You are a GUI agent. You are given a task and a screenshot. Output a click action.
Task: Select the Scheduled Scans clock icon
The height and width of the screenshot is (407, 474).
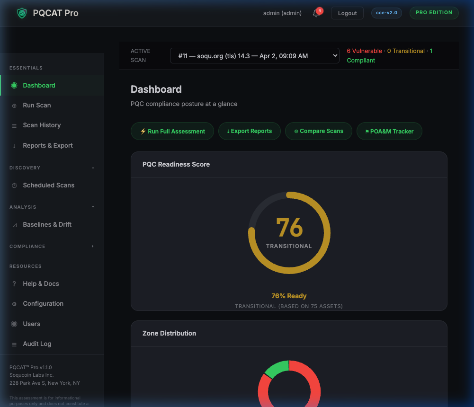[13, 185]
